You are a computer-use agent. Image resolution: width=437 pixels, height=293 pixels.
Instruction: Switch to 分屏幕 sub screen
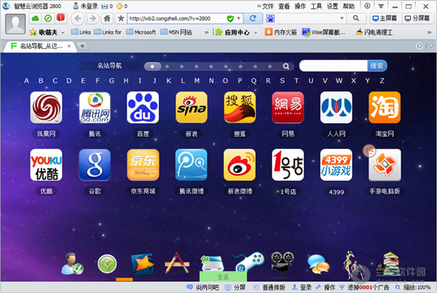pyautogui.click(x=417, y=18)
